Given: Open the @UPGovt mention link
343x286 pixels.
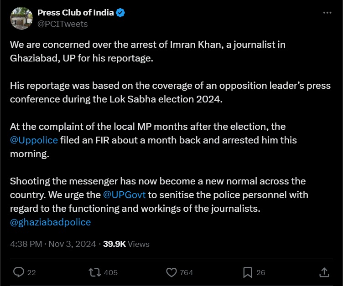Looking at the screenshot, I should 125,195.
